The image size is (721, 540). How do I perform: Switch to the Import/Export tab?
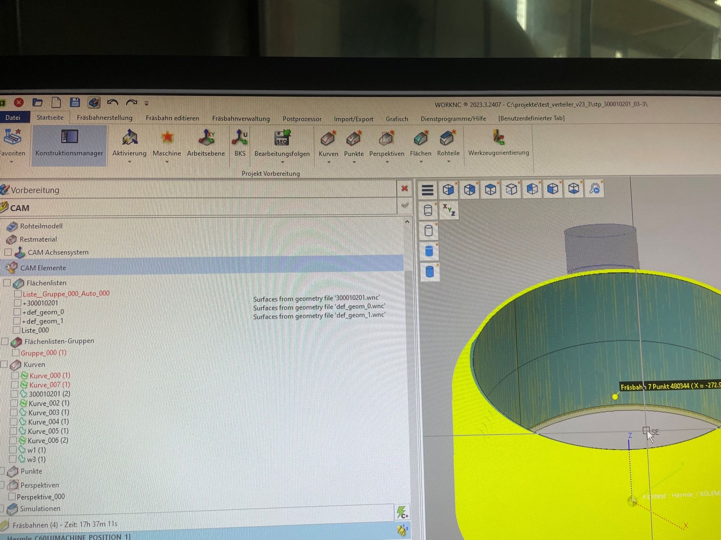tap(353, 119)
